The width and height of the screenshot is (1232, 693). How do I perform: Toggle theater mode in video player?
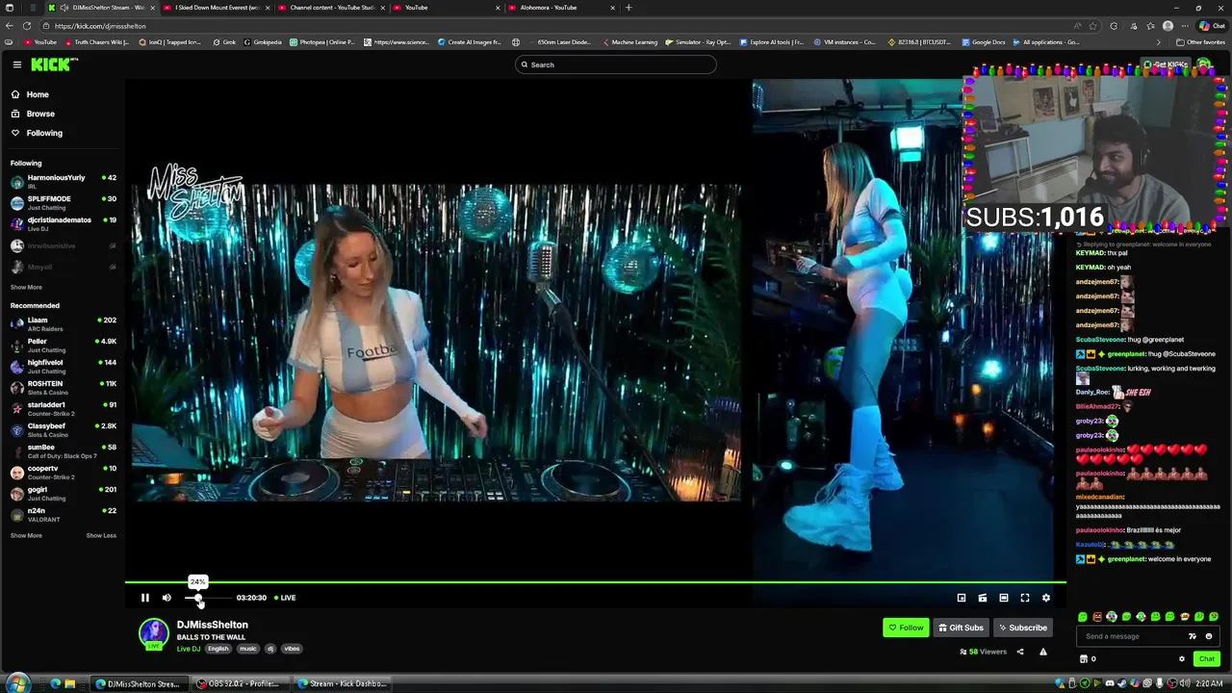[1004, 598]
